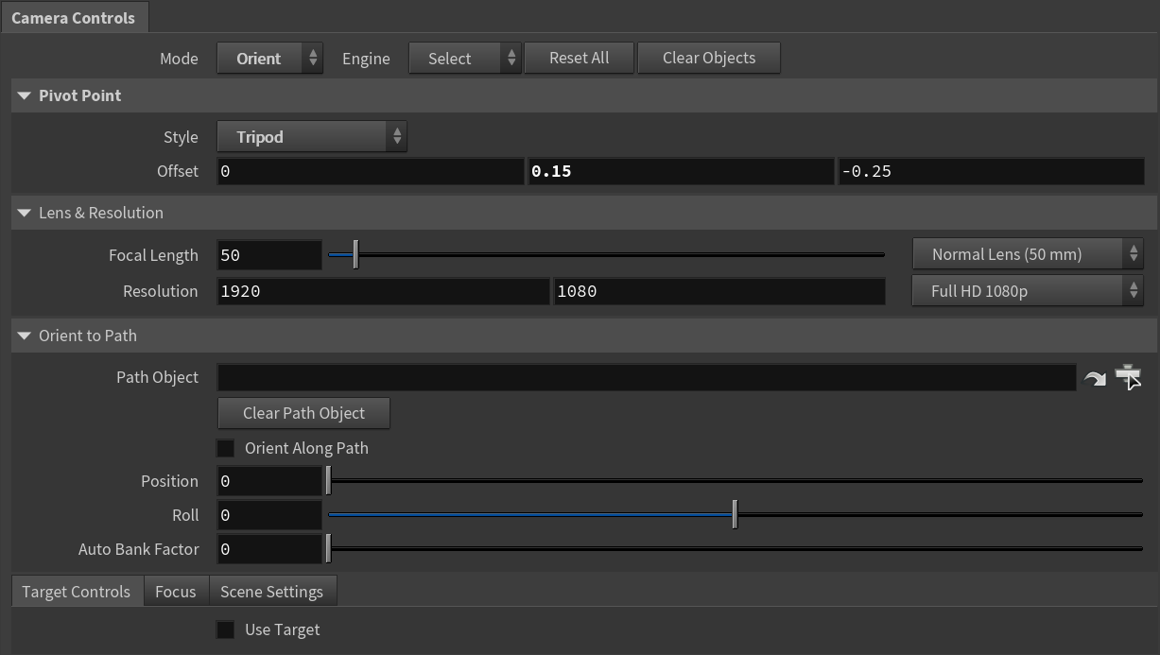The image size is (1160, 655).
Task: Click the Clear Path Object button
Action: tap(303, 413)
